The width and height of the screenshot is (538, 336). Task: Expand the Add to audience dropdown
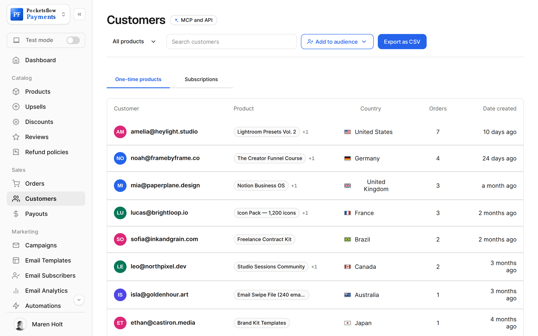[337, 41]
